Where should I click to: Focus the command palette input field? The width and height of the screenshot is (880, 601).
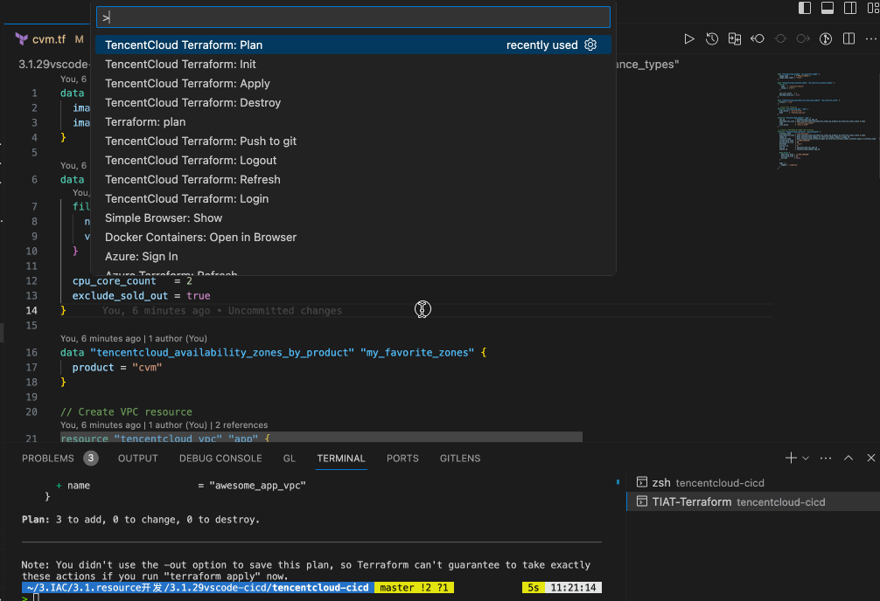click(x=353, y=17)
